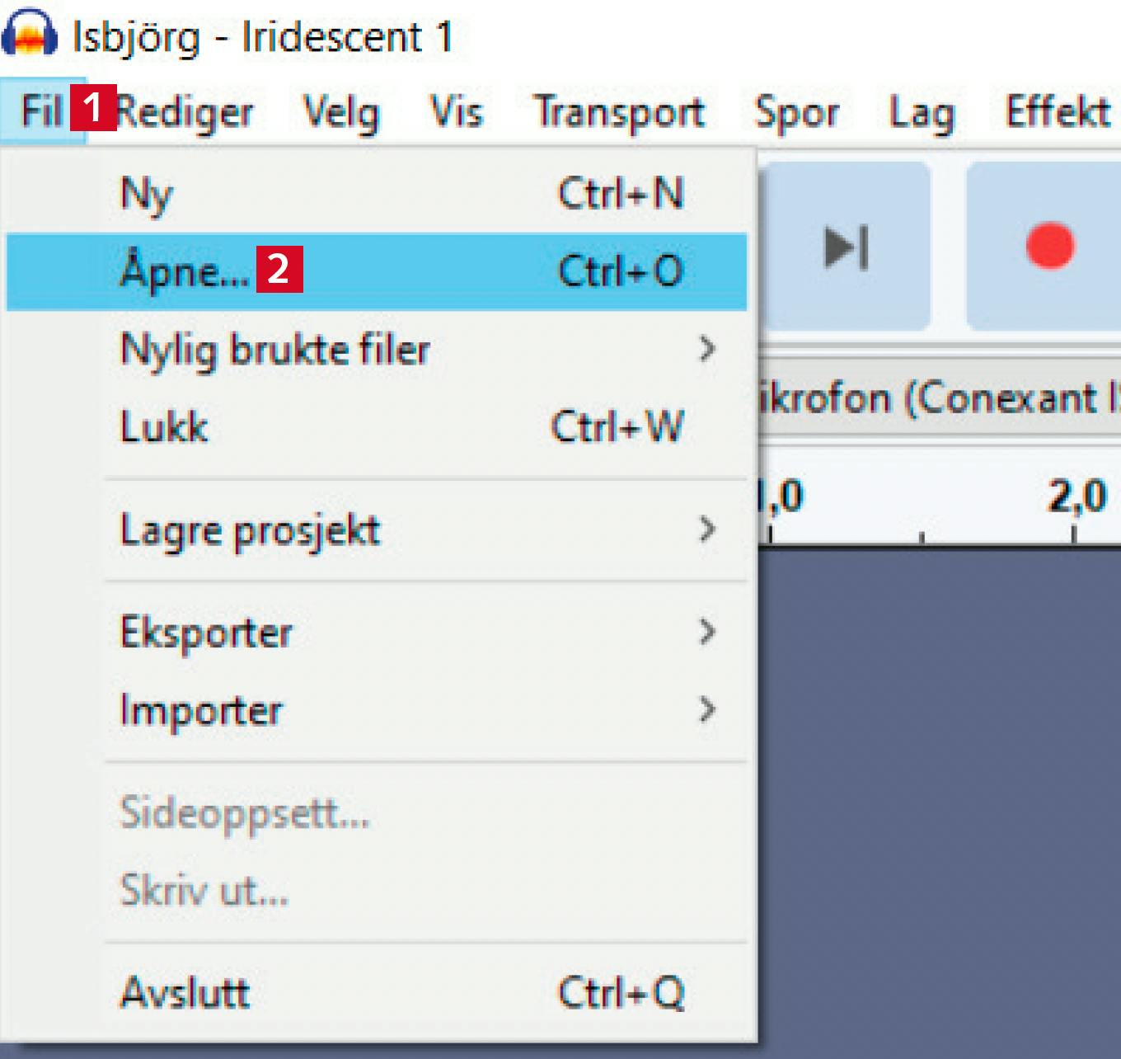Open the Fil menu
This screenshot has width=1121, height=1059.
(41, 111)
